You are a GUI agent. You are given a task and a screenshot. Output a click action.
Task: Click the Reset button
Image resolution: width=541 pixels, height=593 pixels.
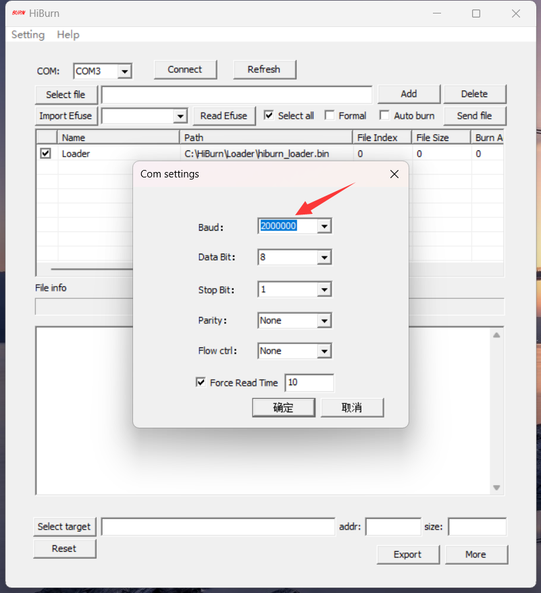click(x=65, y=548)
